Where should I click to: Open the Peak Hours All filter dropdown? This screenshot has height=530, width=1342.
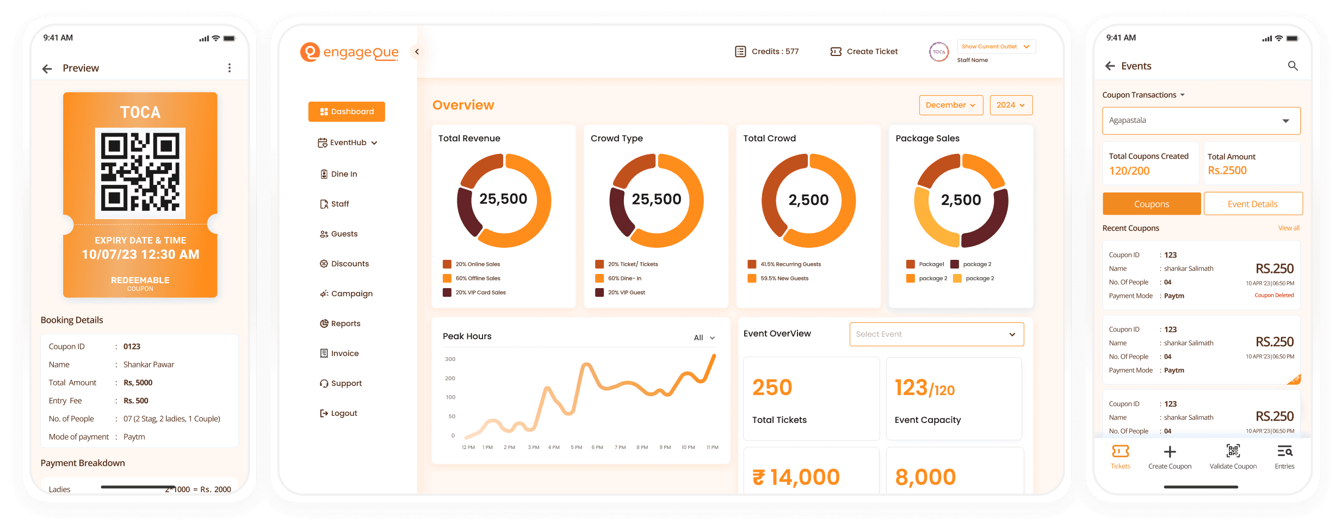[x=704, y=338]
